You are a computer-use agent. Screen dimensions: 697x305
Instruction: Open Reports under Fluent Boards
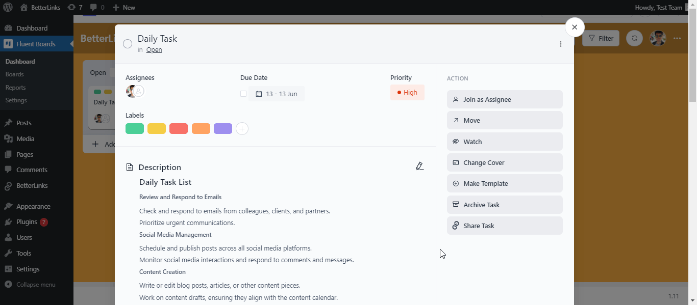pos(15,87)
